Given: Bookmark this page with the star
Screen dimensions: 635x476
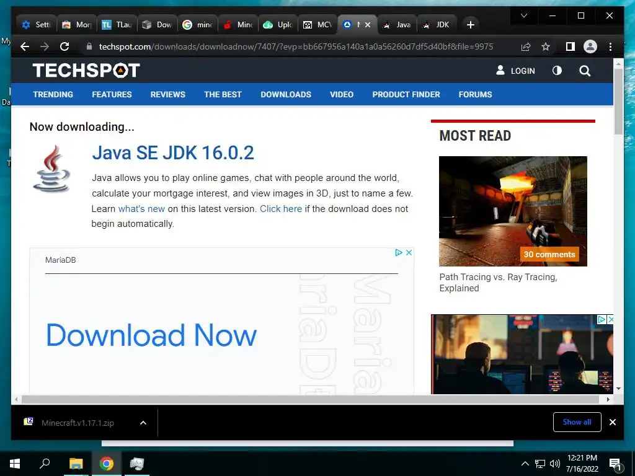Looking at the screenshot, I should click(546, 46).
